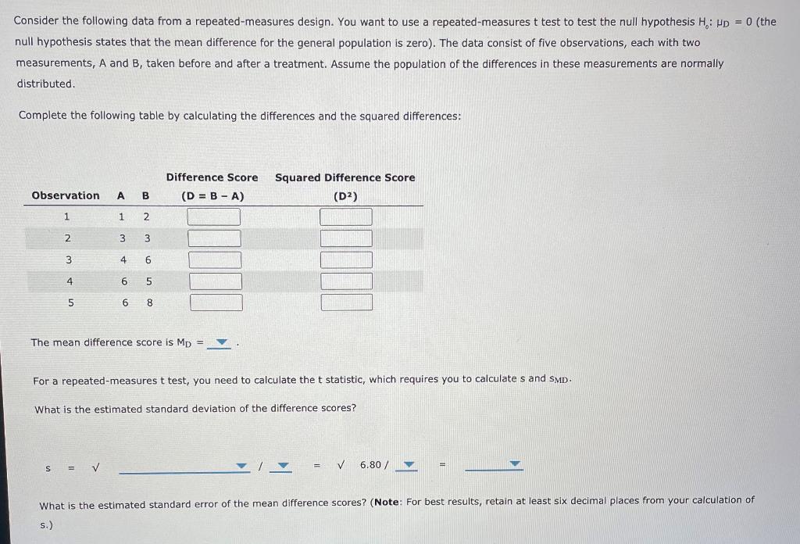
Task: Open the denominator dropdown after the slash
Action: [x=283, y=464]
